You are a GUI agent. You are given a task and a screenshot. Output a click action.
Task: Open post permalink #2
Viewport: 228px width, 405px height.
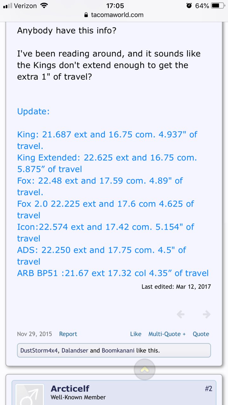pyautogui.click(x=208, y=389)
